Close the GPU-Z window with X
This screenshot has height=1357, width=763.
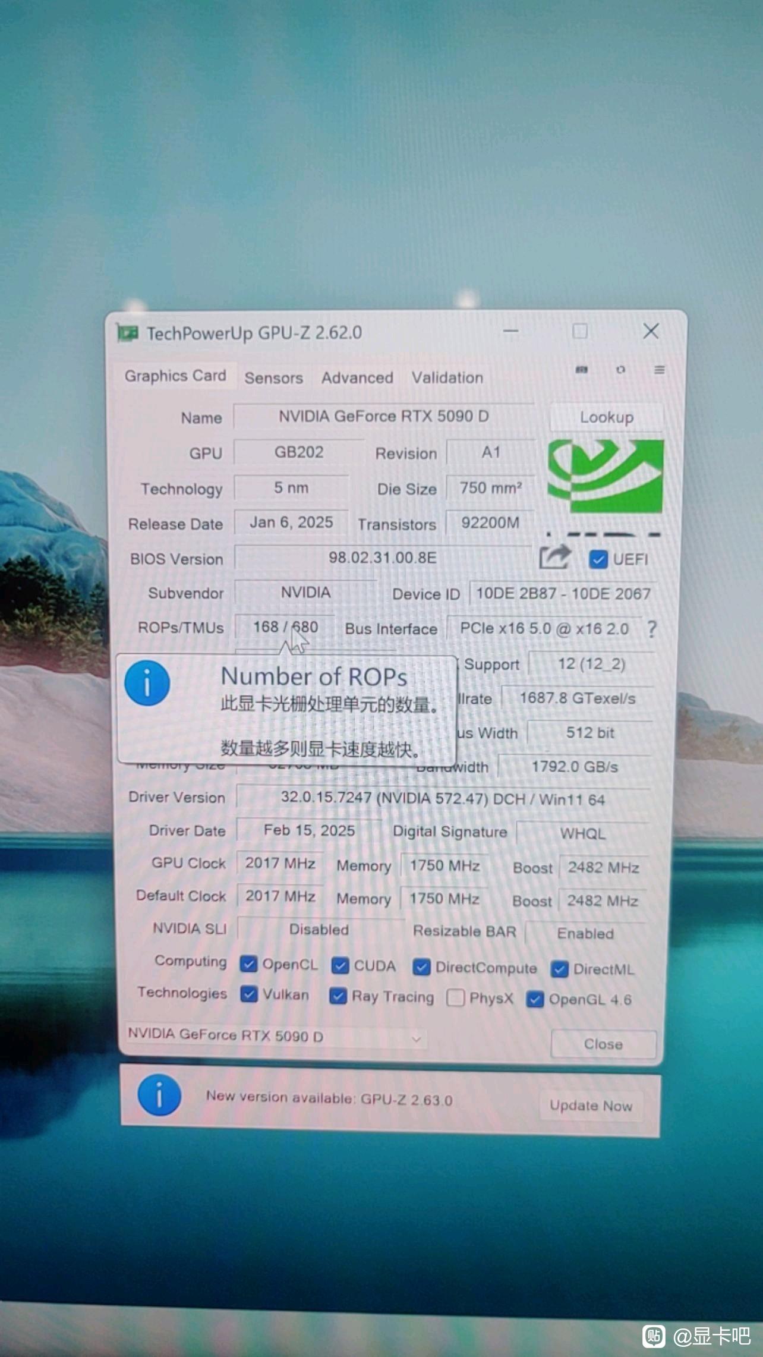click(x=651, y=331)
